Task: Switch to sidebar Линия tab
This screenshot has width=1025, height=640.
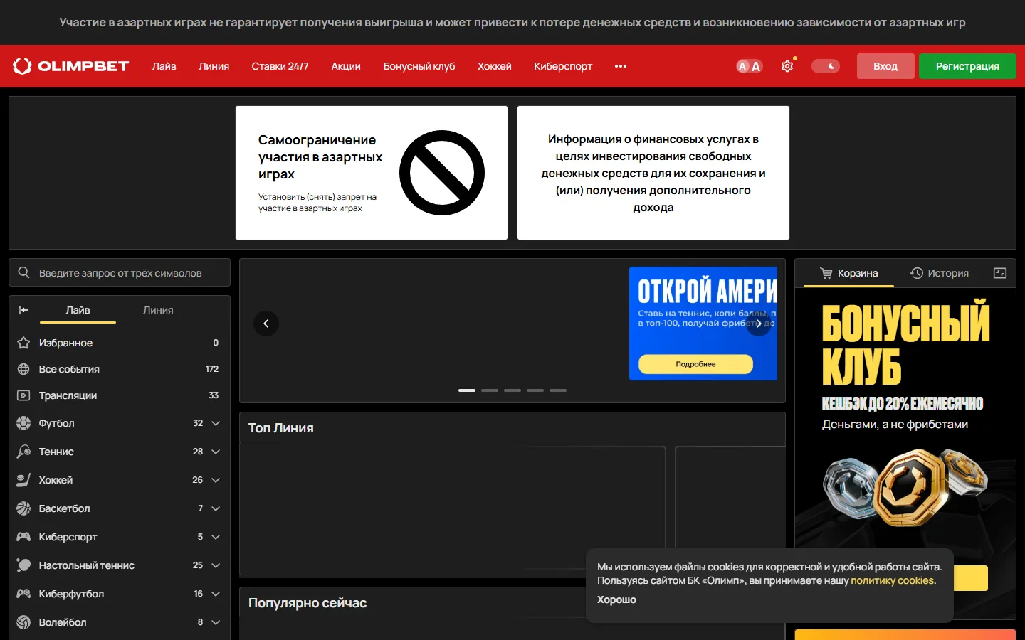Action: tap(158, 310)
